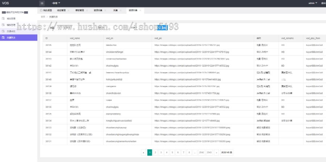Click the image URL in row 38140
326x162 pixels.
188,79
